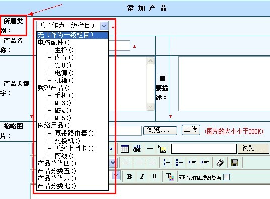
Task: Click the 简要描述 text area
Action: (224, 84)
